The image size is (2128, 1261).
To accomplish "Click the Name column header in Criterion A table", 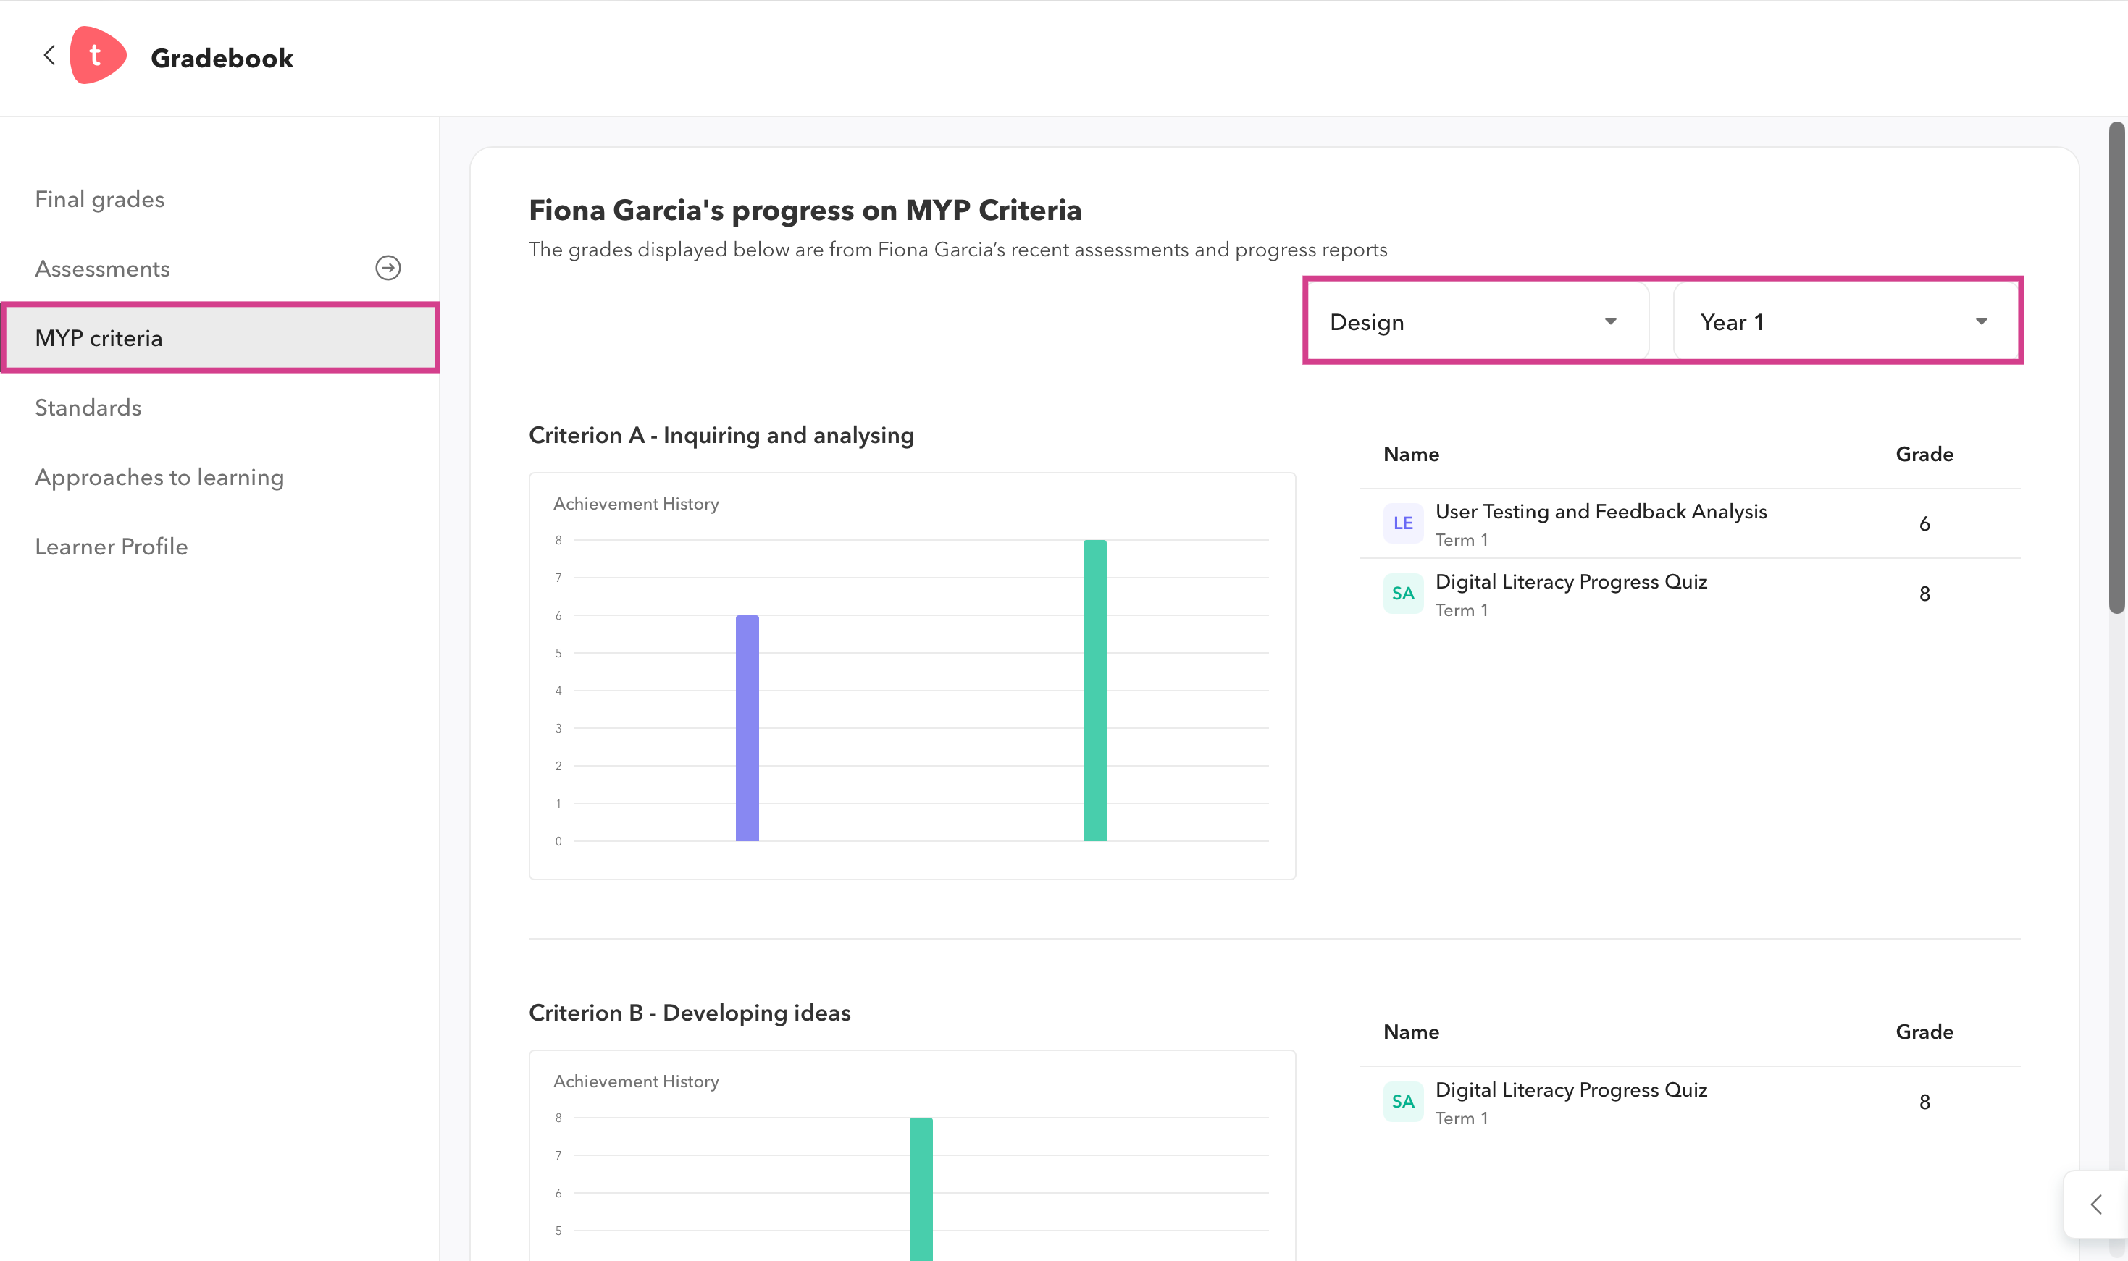I will click(1411, 455).
